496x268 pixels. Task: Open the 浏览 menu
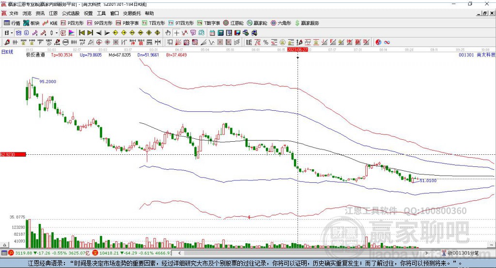click(27, 13)
